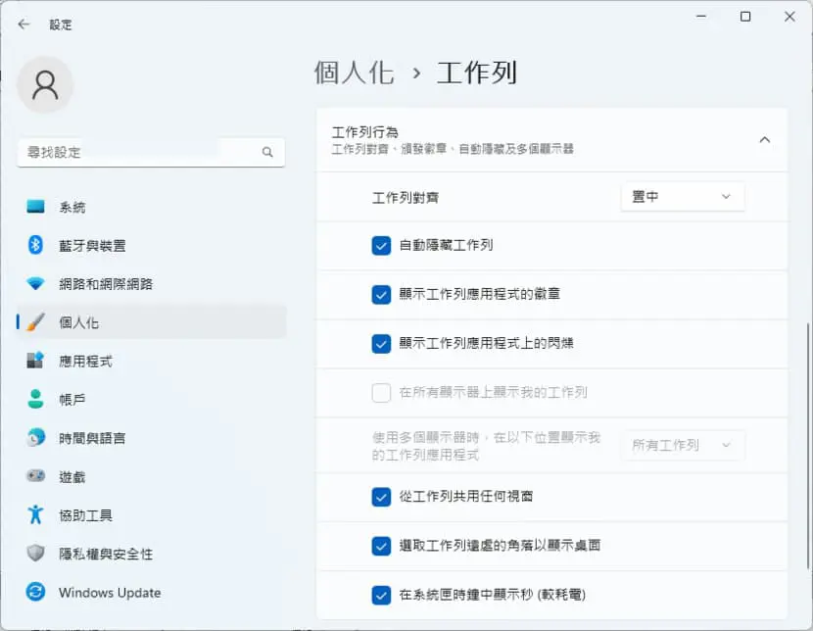Open 隱私權與安全性 settings category
Screen dimensions: 813x631
[x=152, y=554]
